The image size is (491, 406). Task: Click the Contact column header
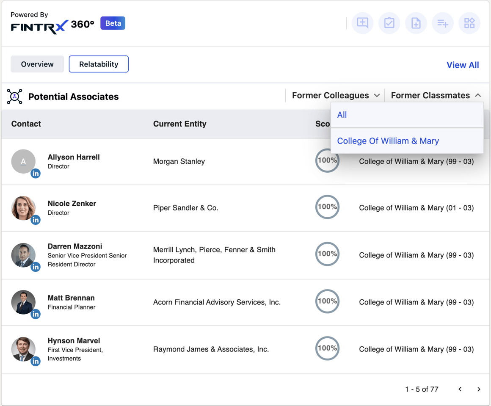[26, 124]
